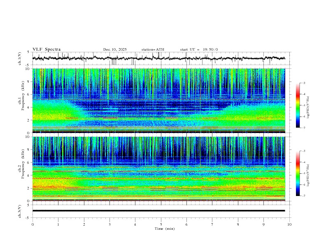
Task: Click ch.1 color bar 'log(PSD)(V²/Hz)' label
Action: pyautogui.click(x=308, y=107)
